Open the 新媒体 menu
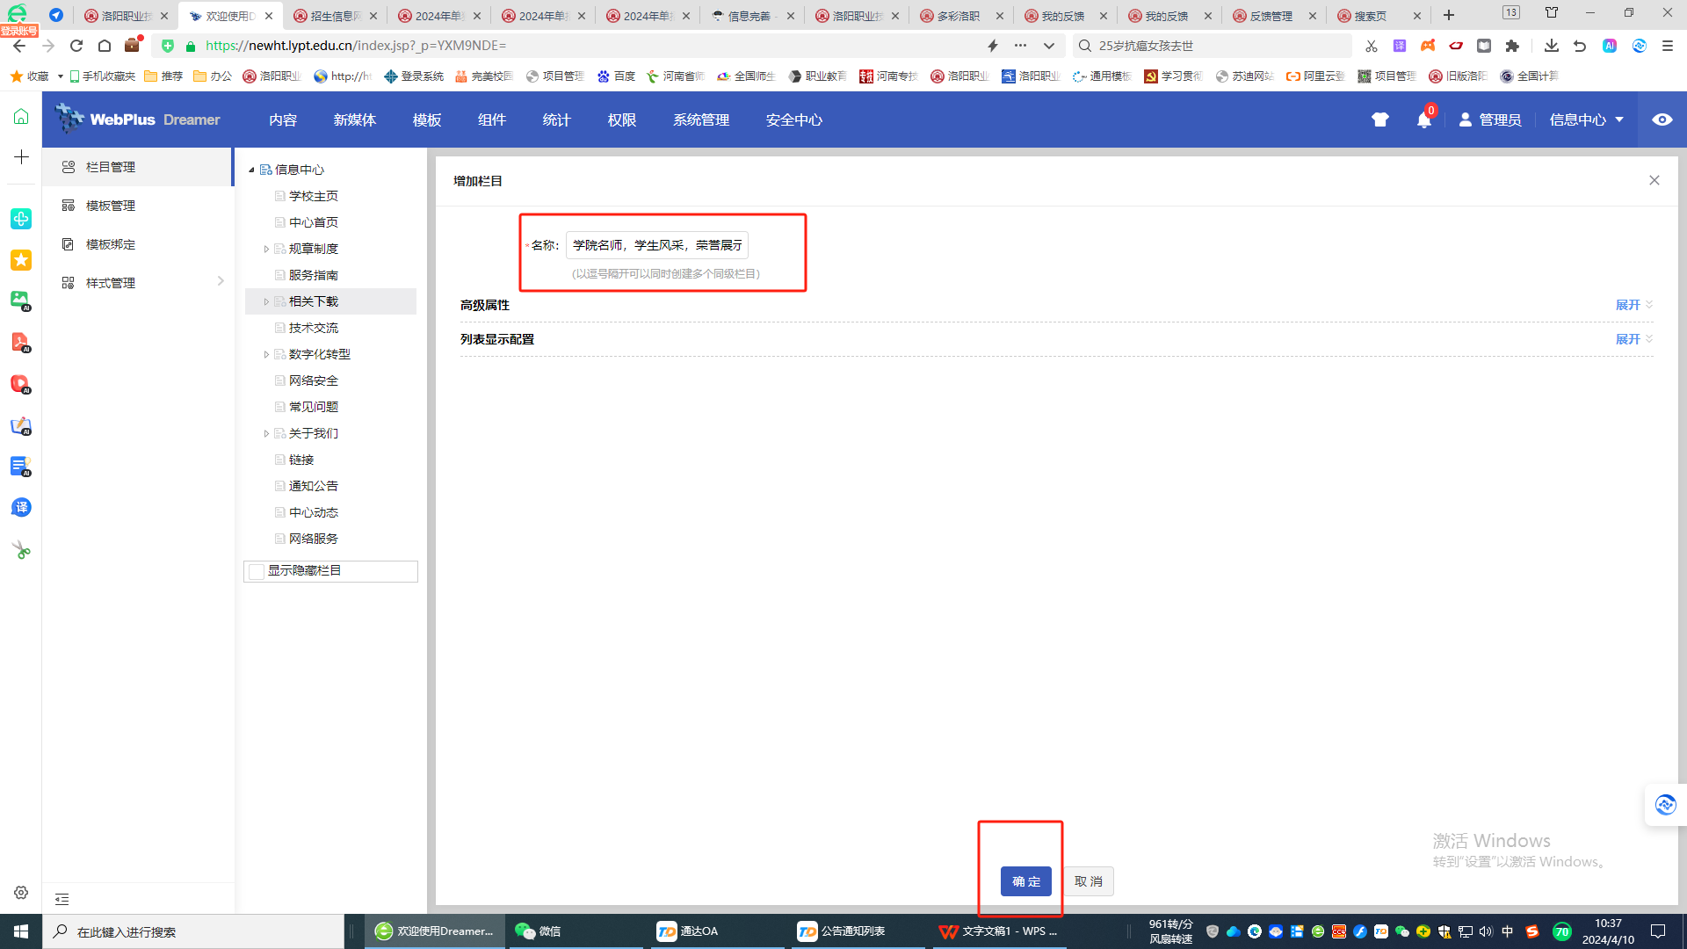 354,120
